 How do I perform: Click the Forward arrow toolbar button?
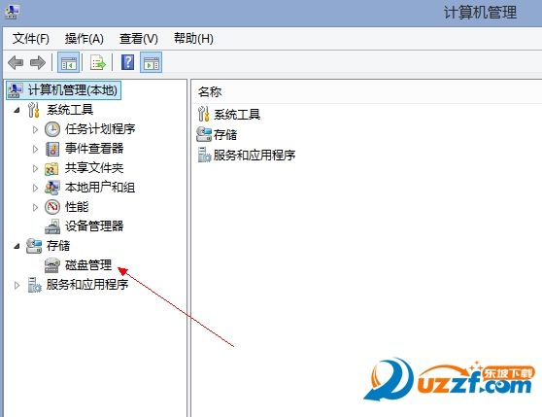pyautogui.click(x=38, y=62)
